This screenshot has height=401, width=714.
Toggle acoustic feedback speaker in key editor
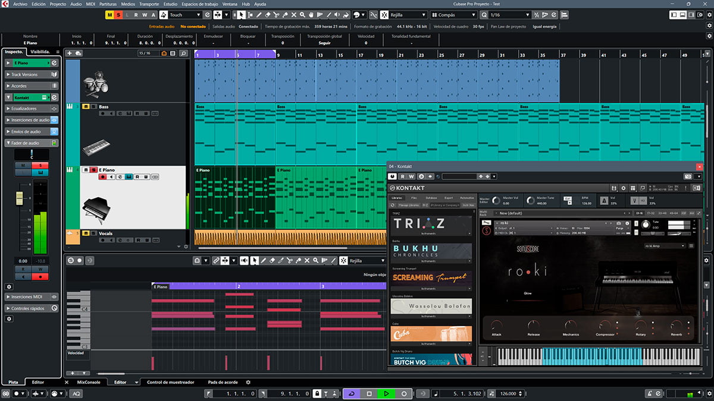[x=244, y=261]
